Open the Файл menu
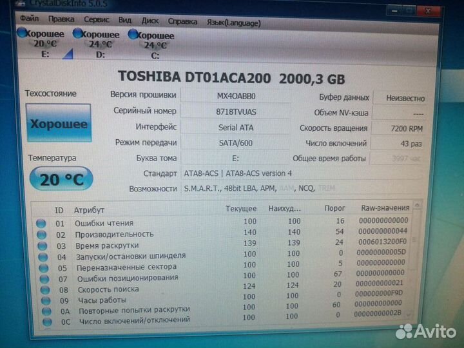 [29, 18]
